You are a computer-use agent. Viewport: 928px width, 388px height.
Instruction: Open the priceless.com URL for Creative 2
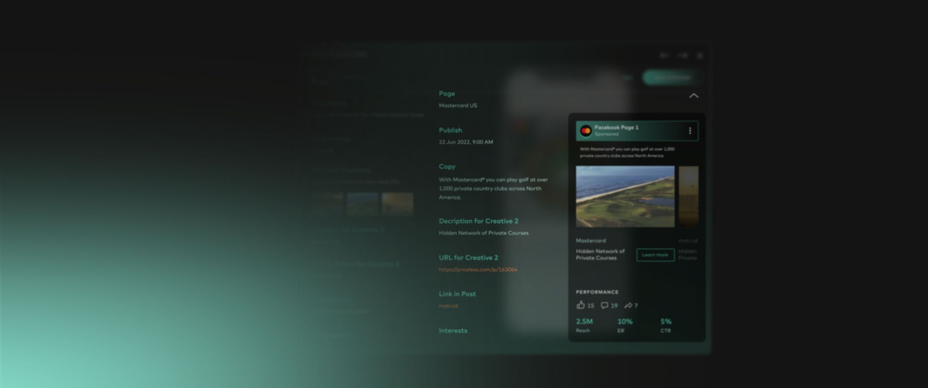tap(478, 269)
